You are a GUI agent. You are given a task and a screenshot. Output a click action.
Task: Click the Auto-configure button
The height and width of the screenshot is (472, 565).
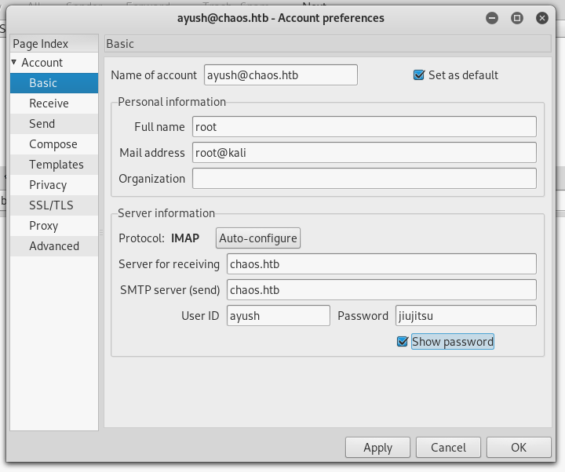point(258,238)
